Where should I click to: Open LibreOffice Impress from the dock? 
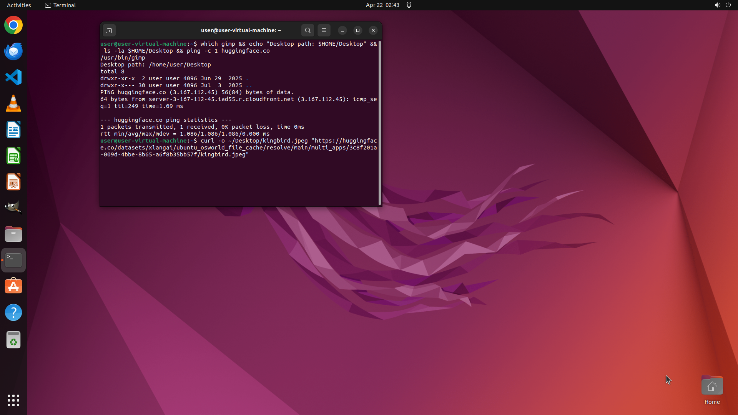tap(13, 182)
